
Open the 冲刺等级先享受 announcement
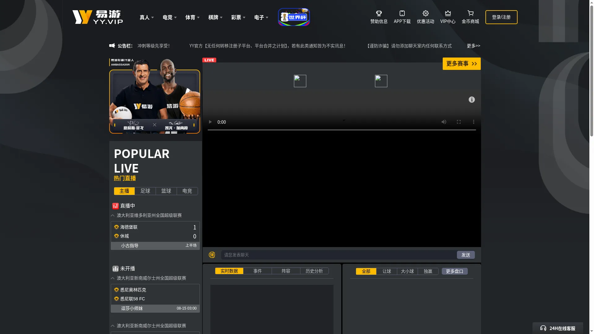coord(153,46)
